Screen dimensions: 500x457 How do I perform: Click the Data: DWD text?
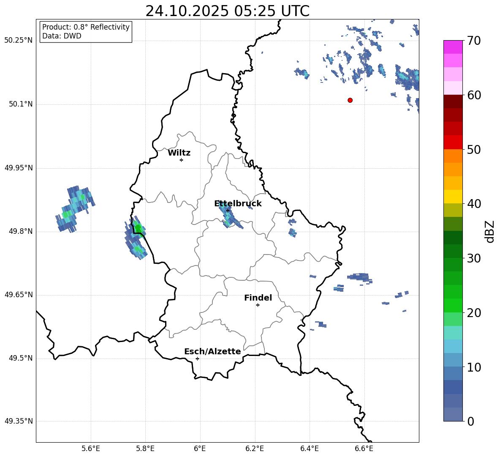point(62,36)
